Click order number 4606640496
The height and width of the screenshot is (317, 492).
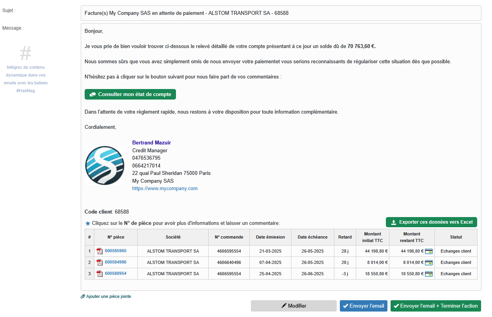coord(229,262)
